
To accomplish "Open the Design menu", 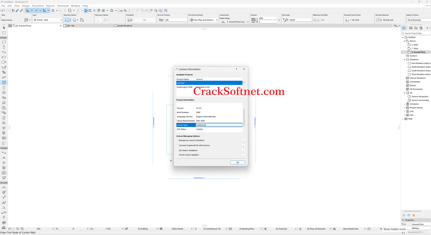I will [x=26, y=6].
